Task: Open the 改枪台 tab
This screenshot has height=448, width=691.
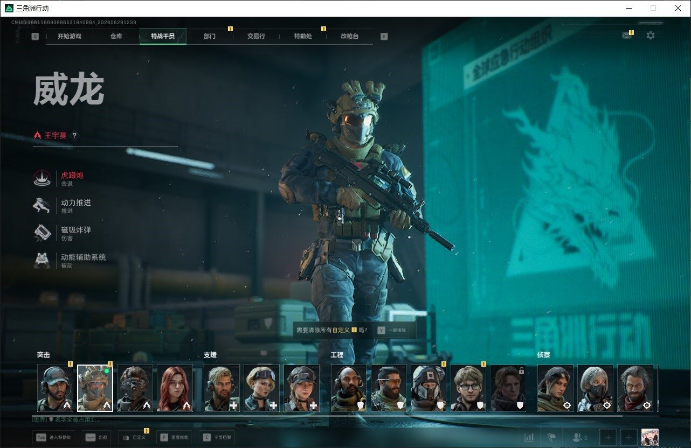Action: coord(349,36)
